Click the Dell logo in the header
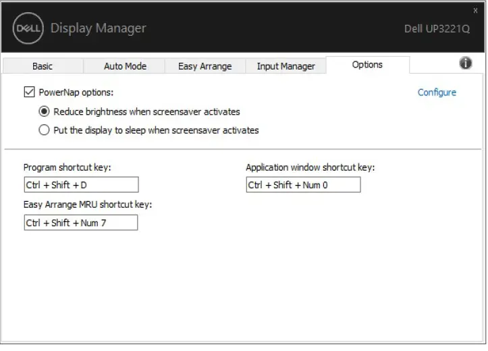Image resolution: width=488 pixels, height=351 pixels. pos(28,28)
